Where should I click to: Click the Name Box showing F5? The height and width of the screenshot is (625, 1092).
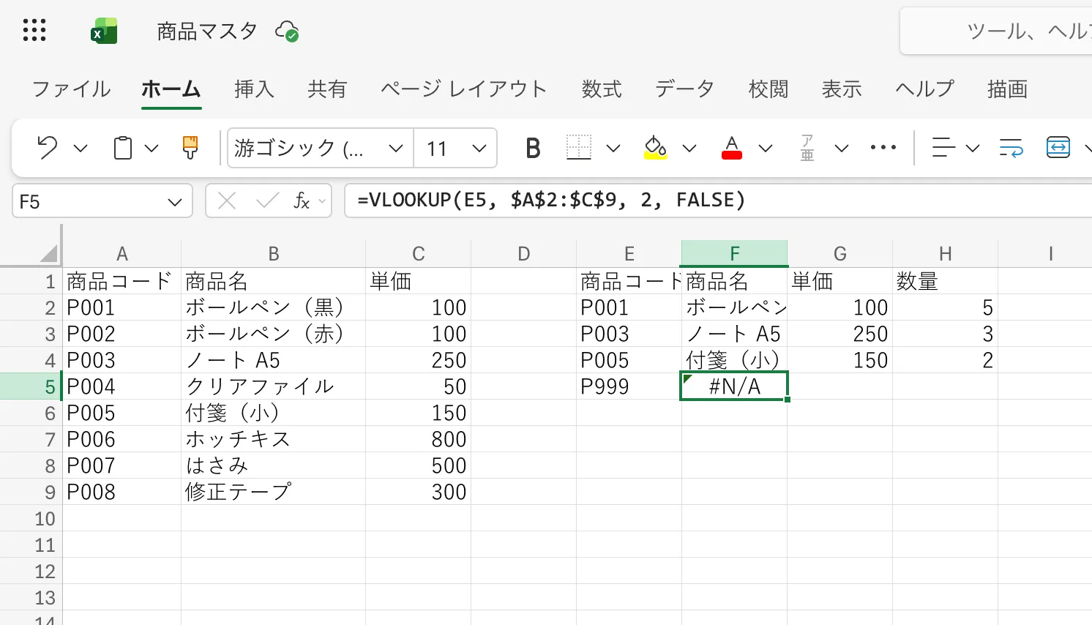(x=102, y=201)
